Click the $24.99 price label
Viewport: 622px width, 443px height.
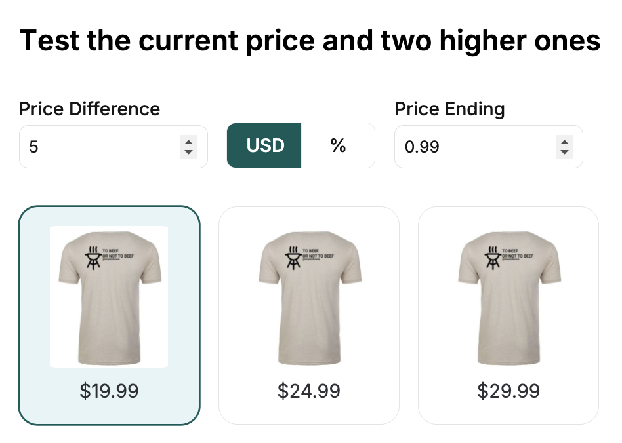click(x=308, y=391)
